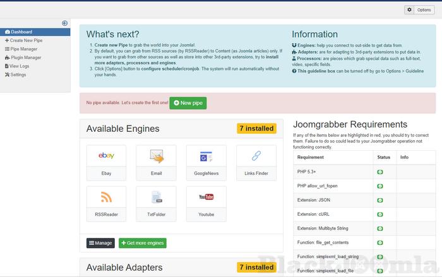Click the PHP 5.3+ status indicator
The image size is (442, 277).
click(380, 172)
